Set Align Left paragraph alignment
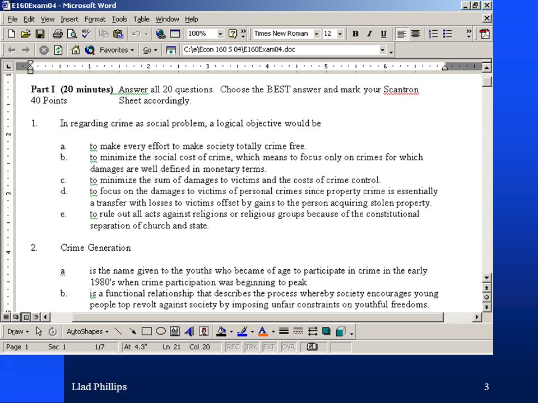The width and height of the screenshot is (538, 403). [x=401, y=34]
